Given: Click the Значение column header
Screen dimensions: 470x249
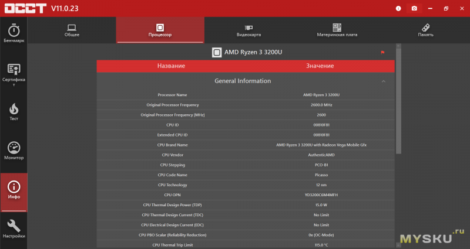Looking at the screenshot, I should coord(320,66).
